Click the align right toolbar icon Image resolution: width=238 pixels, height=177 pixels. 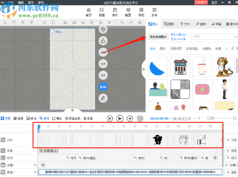click(74, 22)
